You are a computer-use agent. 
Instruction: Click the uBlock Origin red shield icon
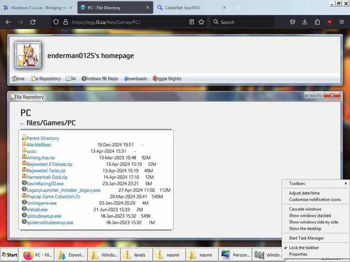[329, 22]
